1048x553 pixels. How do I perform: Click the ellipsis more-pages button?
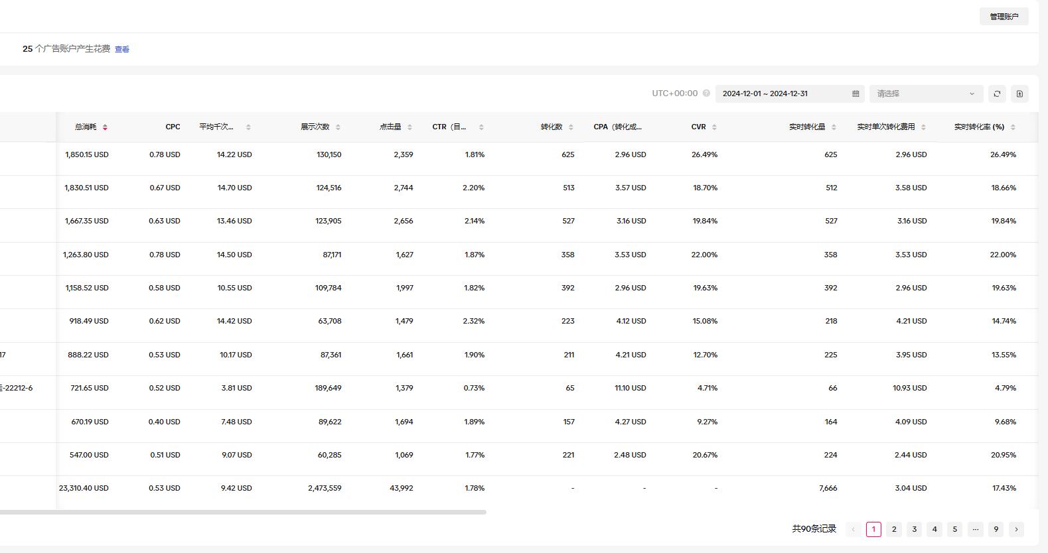coord(975,529)
